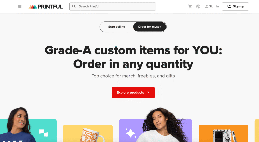Click the Printful mountain logo
The image size is (259, 142).
[33, 7]
